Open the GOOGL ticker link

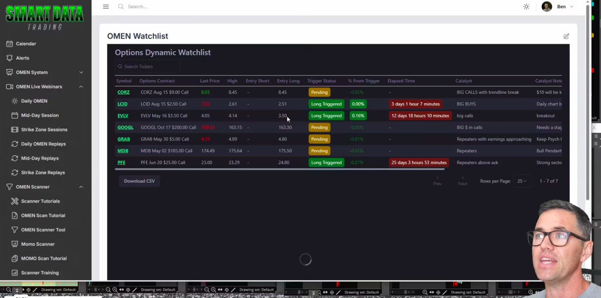click(125, 128)
